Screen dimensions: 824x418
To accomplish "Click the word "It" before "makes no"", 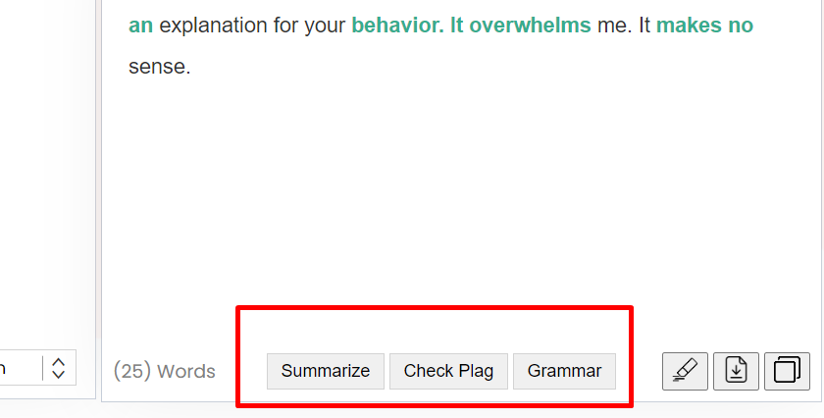I will point(644,26).
